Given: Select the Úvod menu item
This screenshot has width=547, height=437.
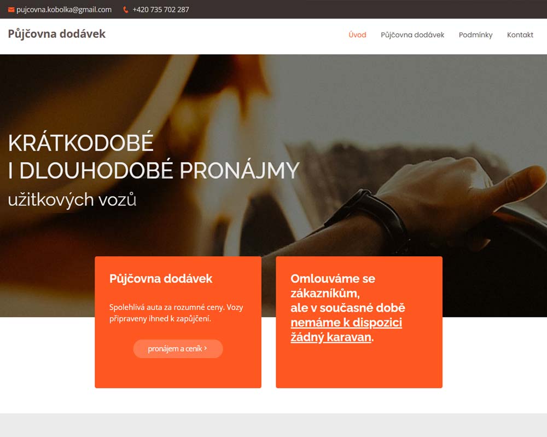Looking at the screenshot, I should 357,35.
